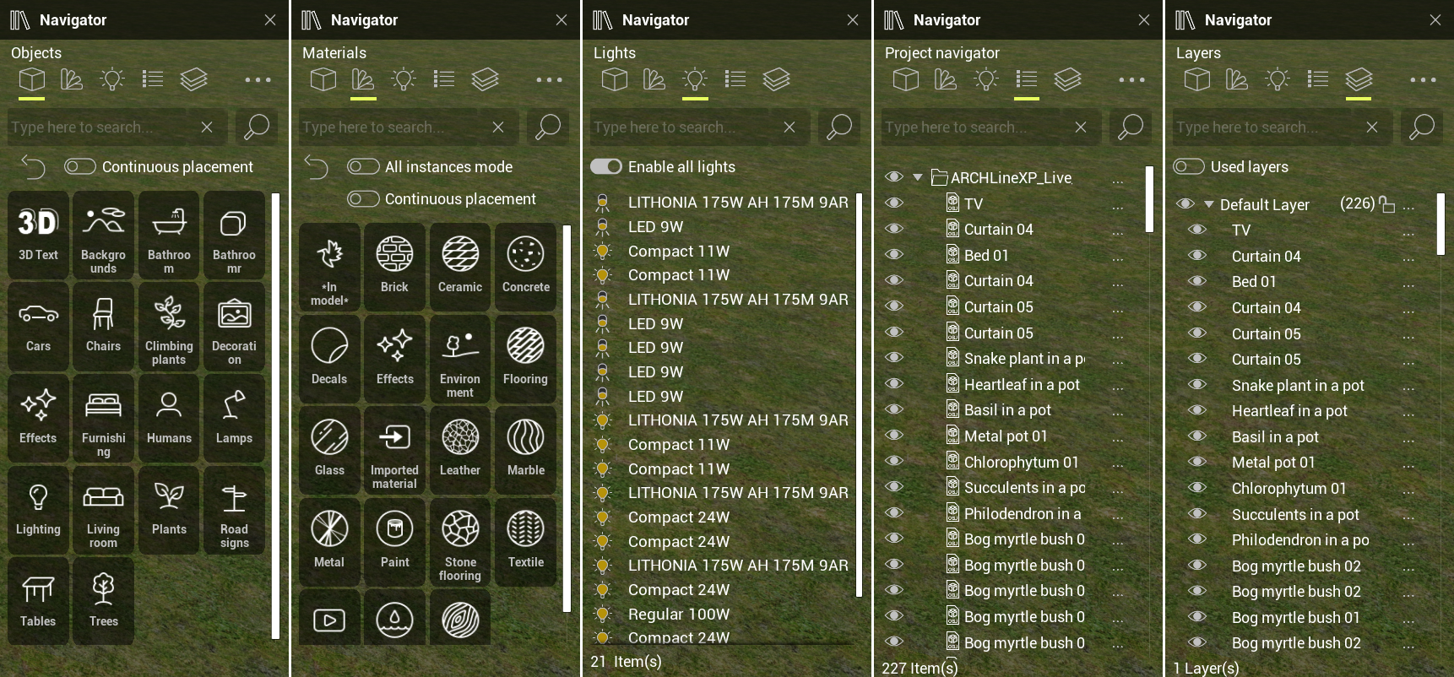Open the Glass material category
This screenshot has width=1454, height=677.
329,451
